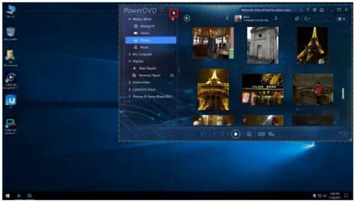The height and width of the screenshot is (201, 355).
Task: Open the PowerDVD help question mark
Action: click(308, 10)
